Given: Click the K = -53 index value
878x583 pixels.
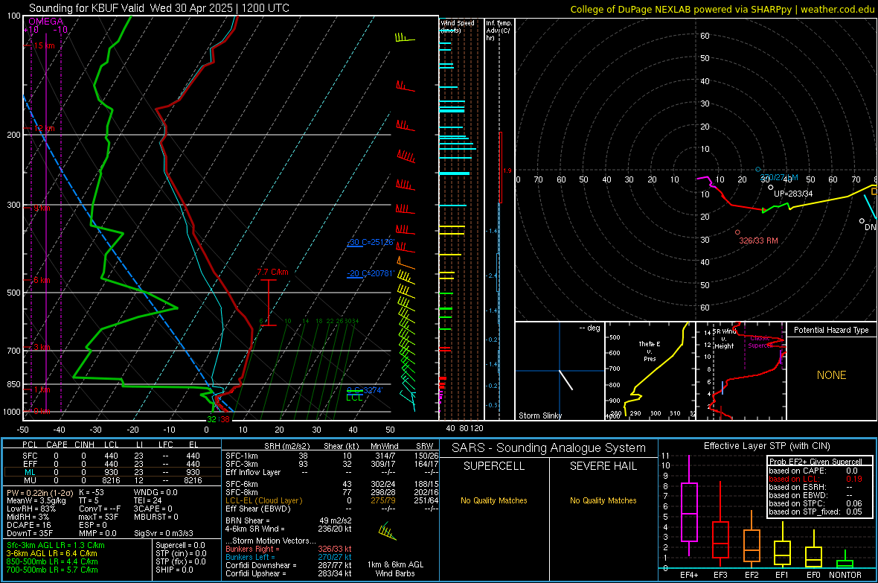Looking at the screenshot, I should (92, 492).
